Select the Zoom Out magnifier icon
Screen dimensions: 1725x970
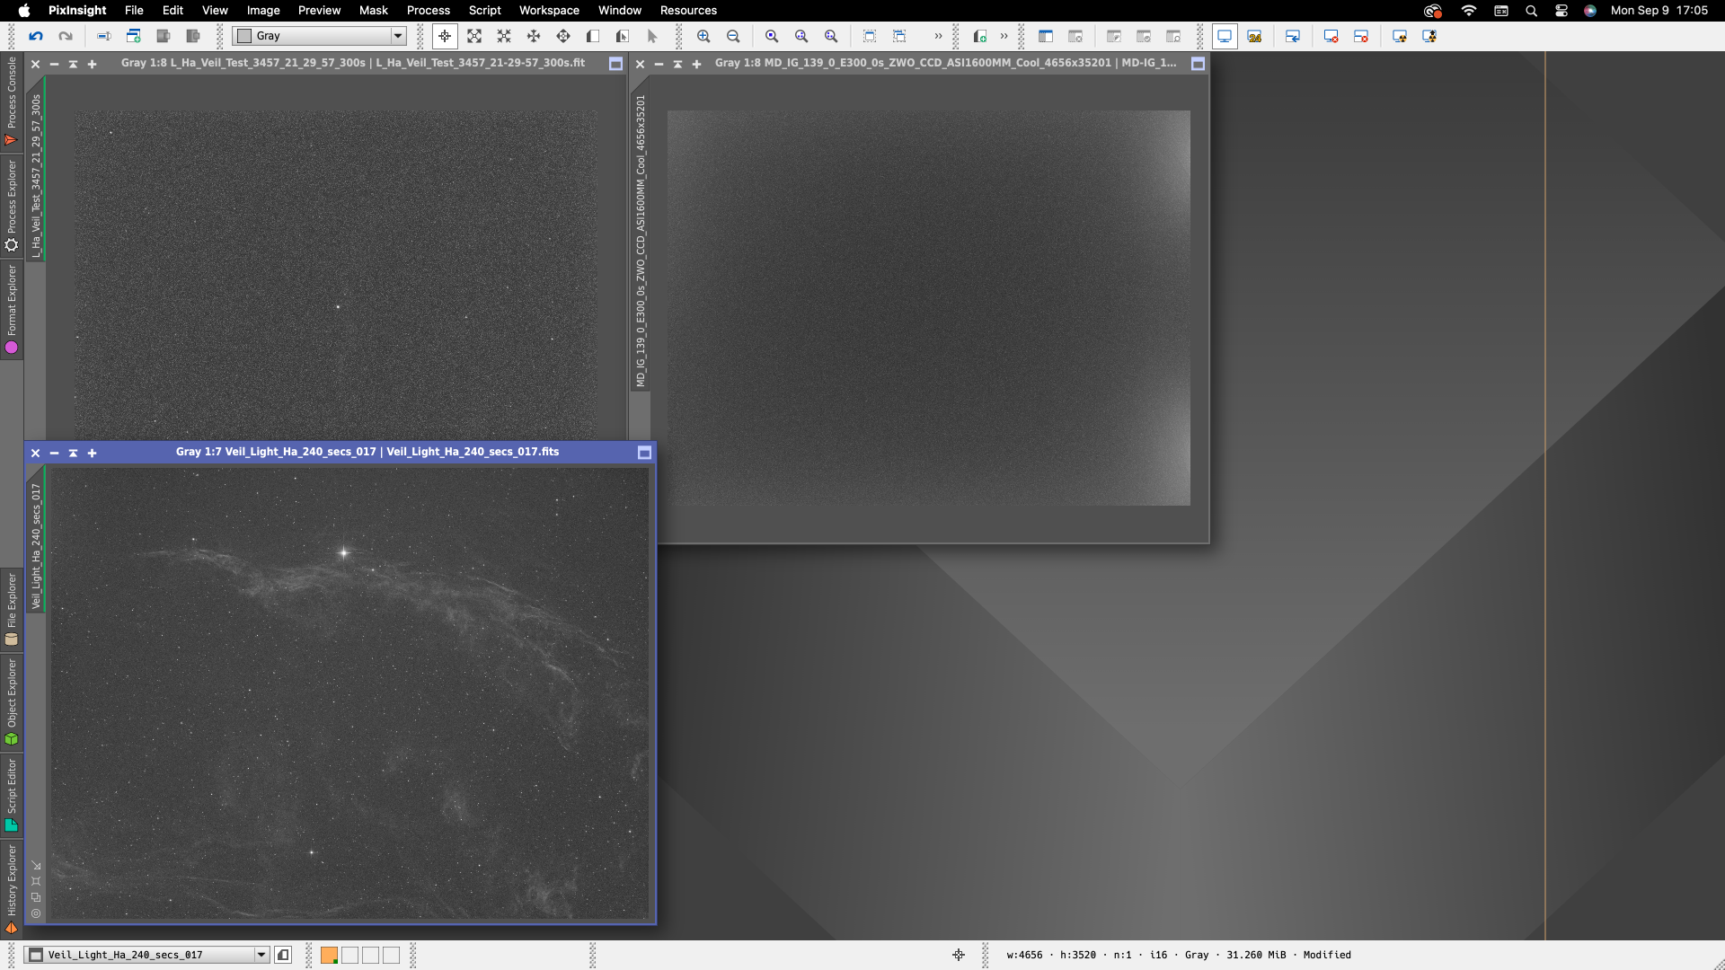733,36
